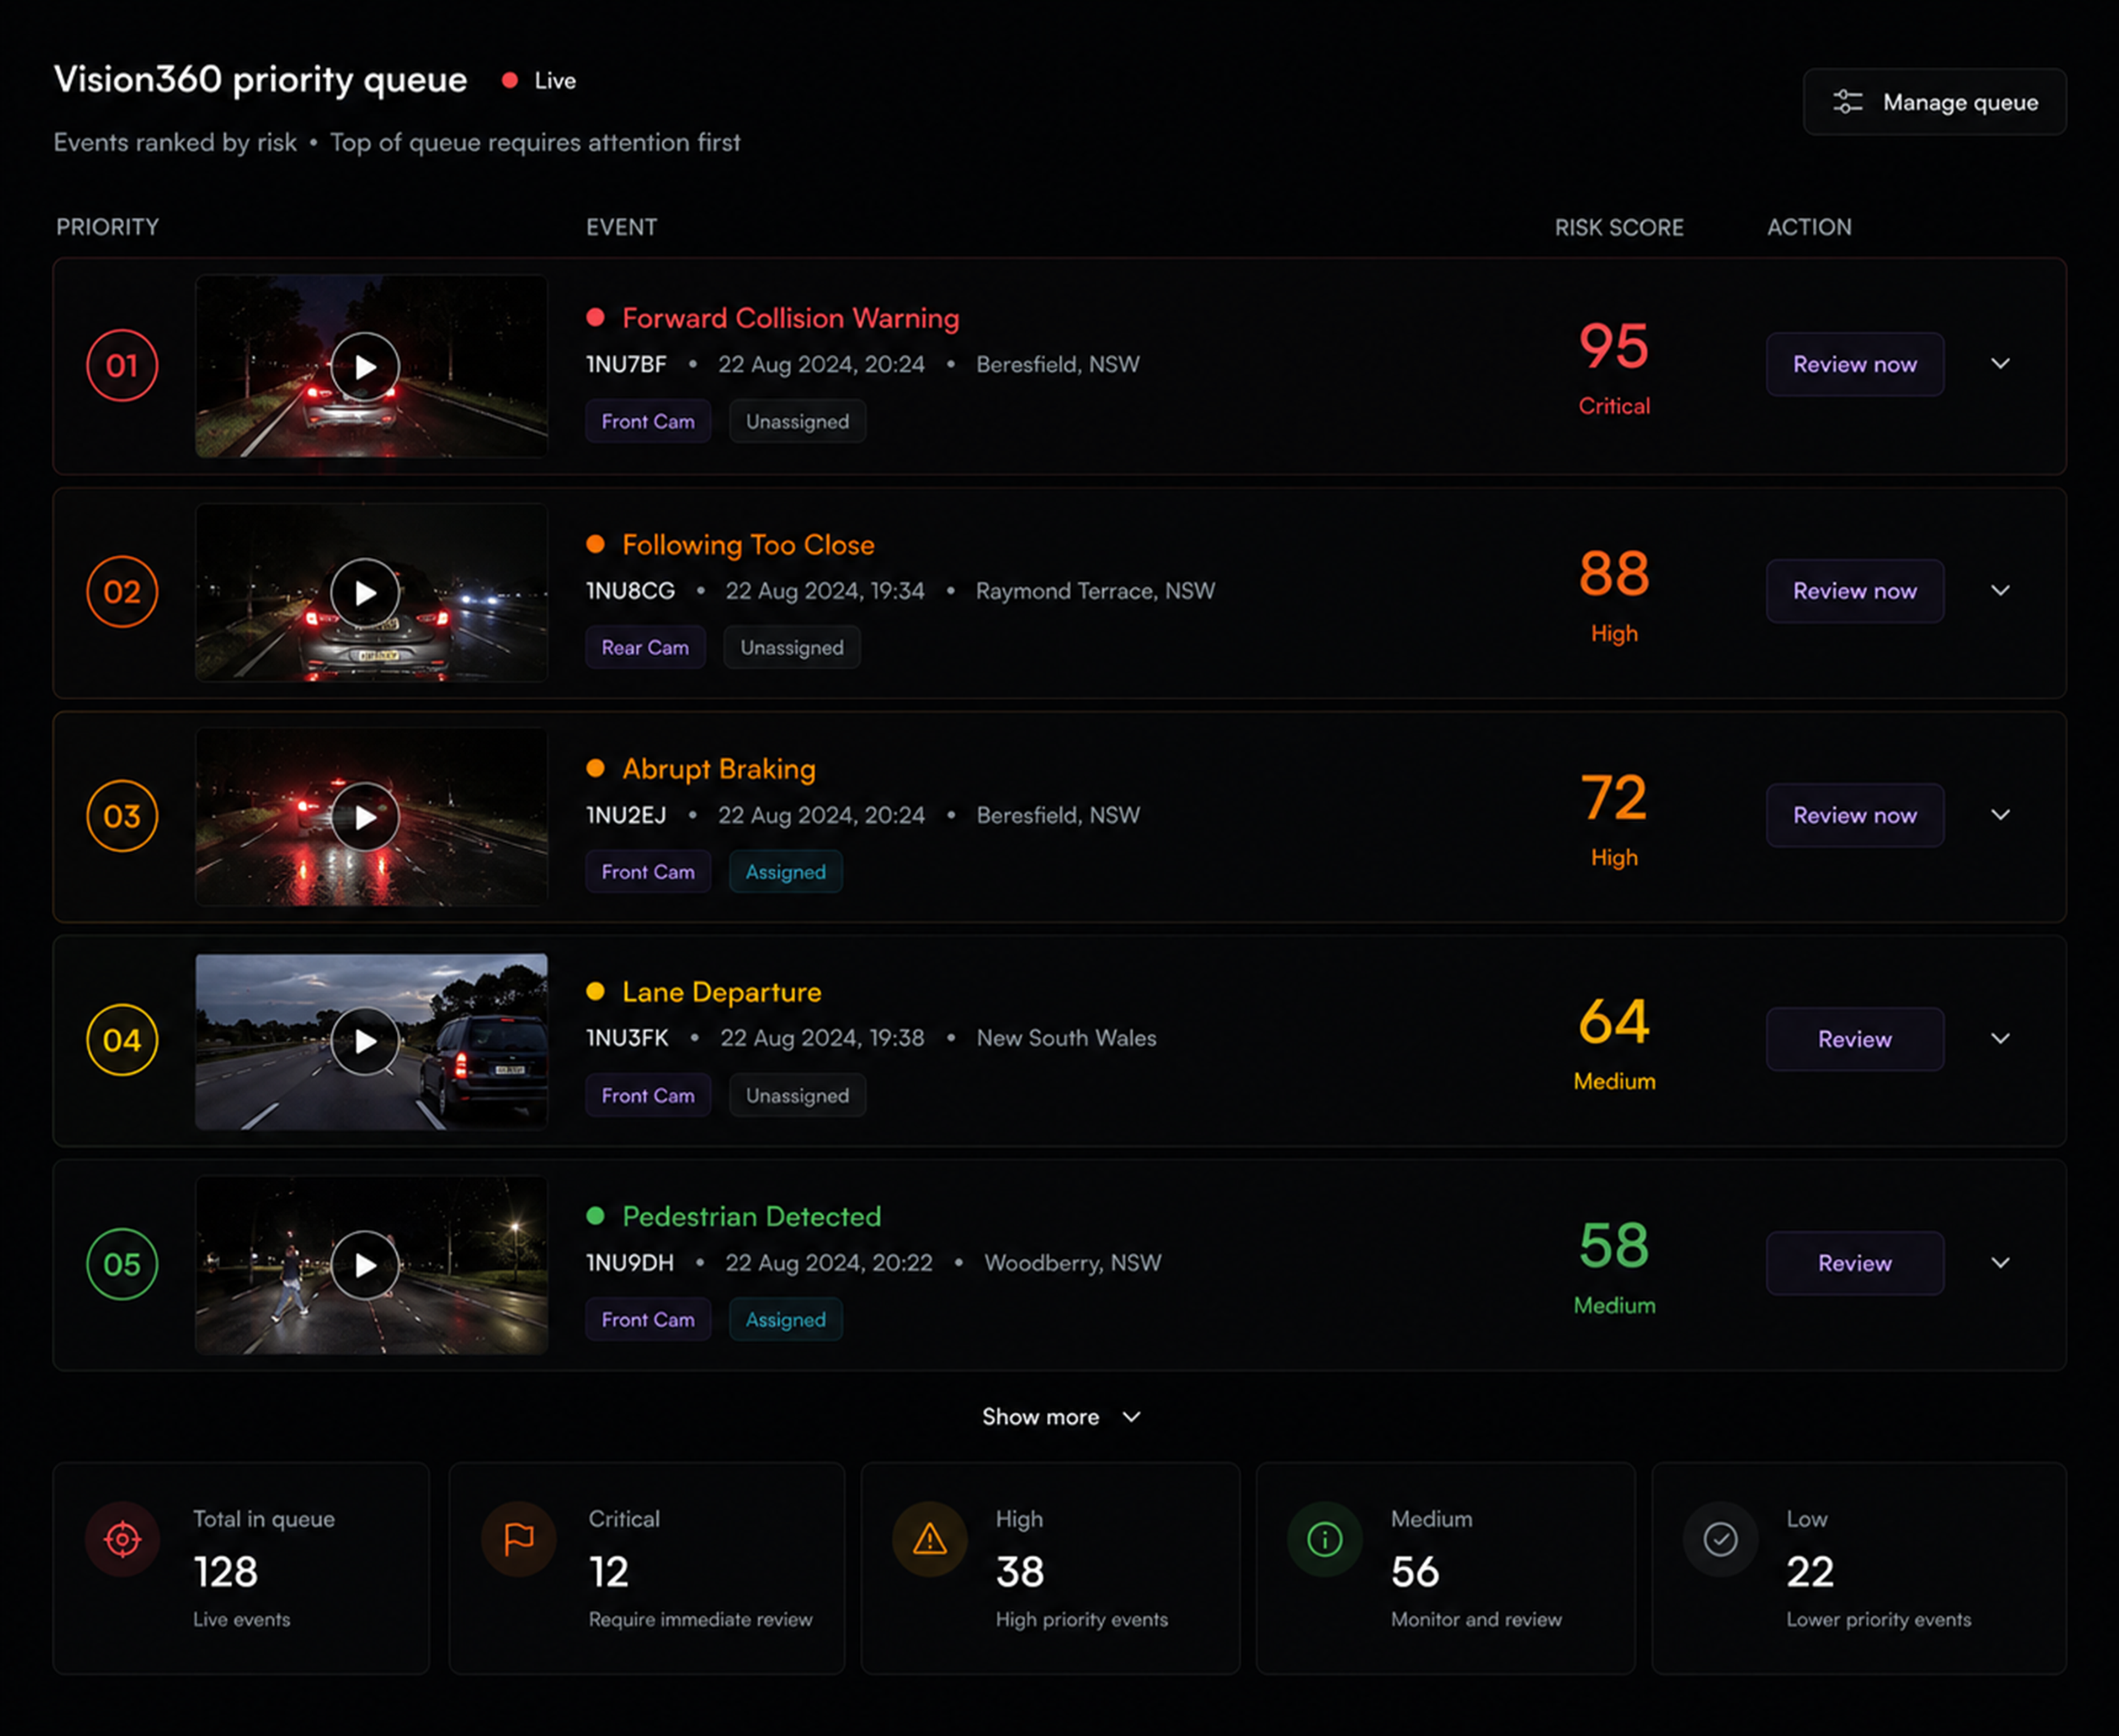
Task: Select the Rear Cam tag
Action: click(x=645, y=647)
